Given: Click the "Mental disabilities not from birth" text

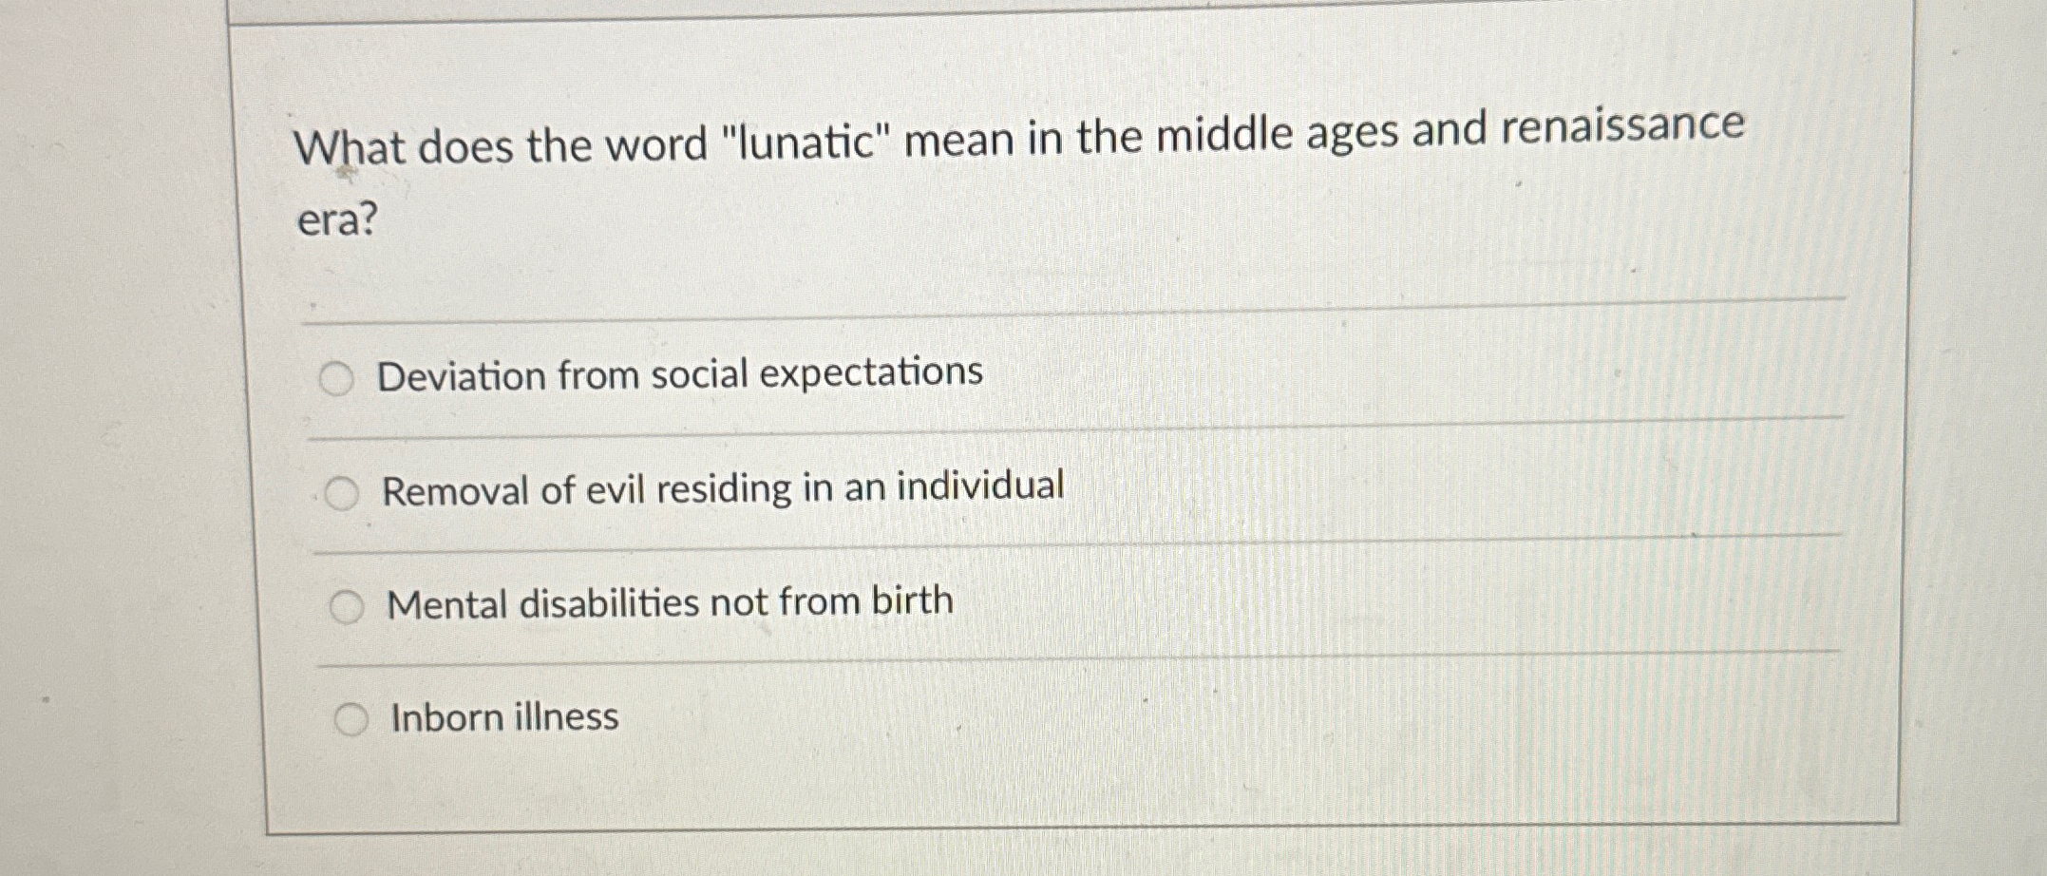Looking at the screenshot, I should tap(671, 600).
